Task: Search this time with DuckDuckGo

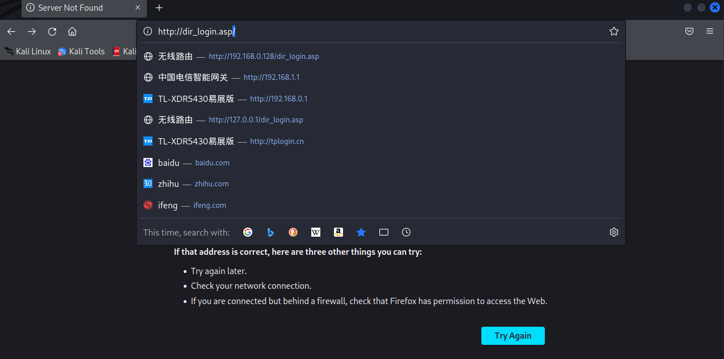Action: coord(293,232)
